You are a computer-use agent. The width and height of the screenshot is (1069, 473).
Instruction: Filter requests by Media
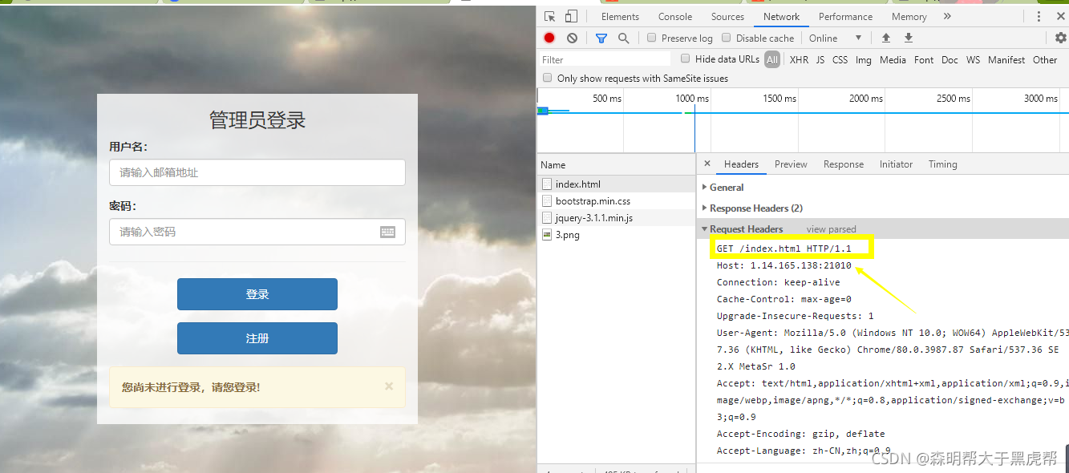click(x=893, y=59)
